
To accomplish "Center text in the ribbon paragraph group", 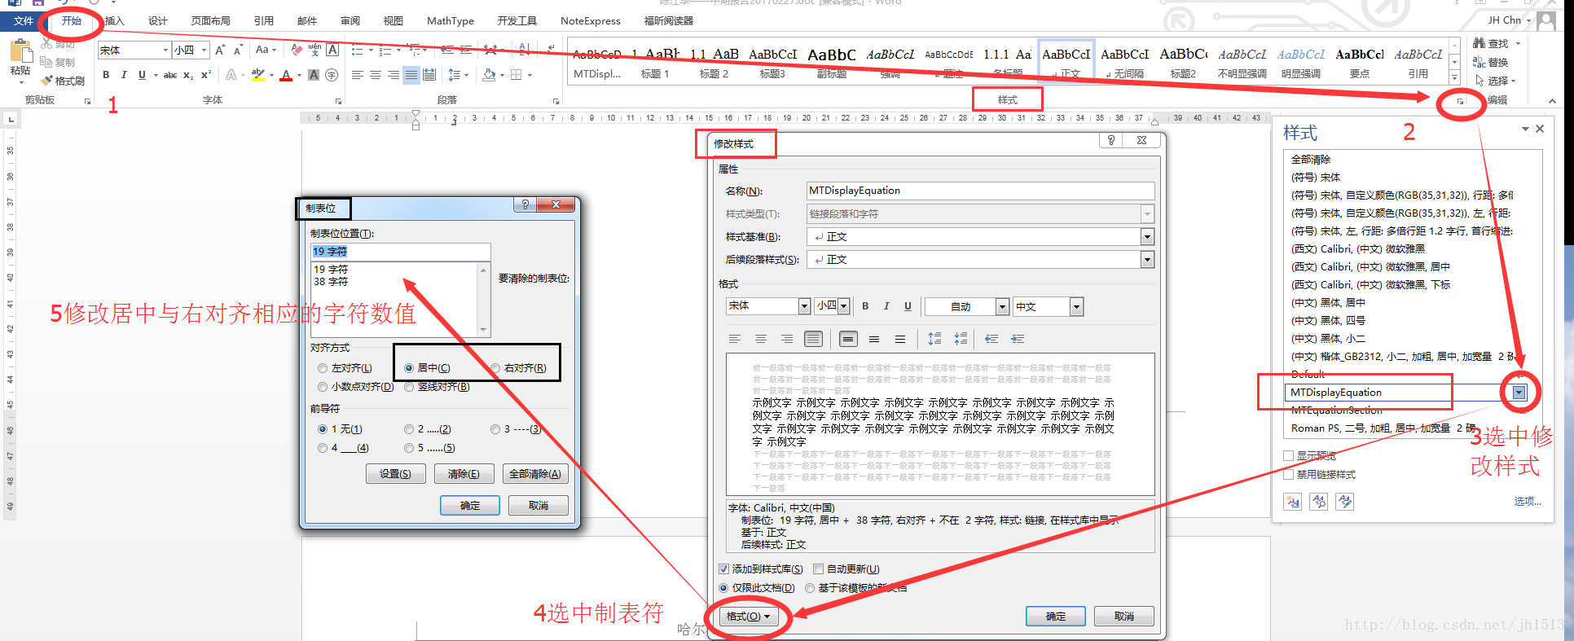I will click(375, 75).
